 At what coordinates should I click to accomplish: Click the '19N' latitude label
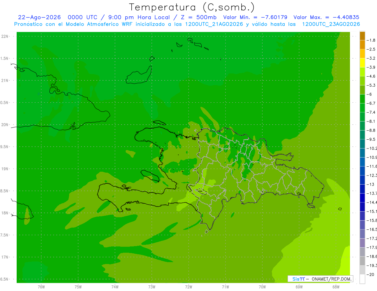4,169
